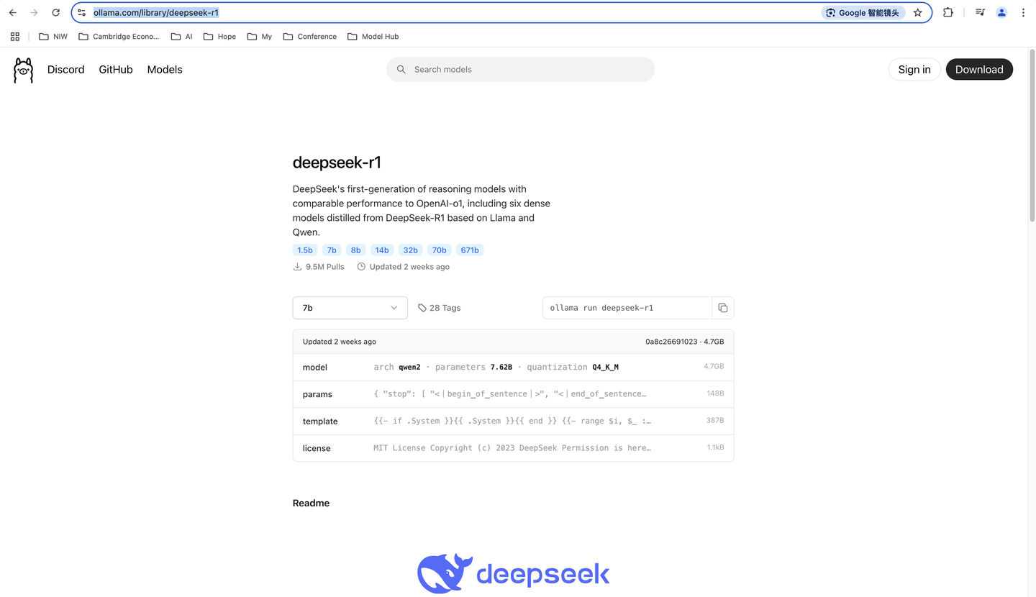Open site information icon in address bar
Screen dimensions: 1036x597
point(82,13)
